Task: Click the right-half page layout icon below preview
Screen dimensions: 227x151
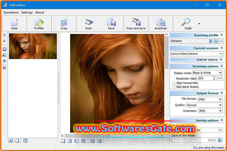Action: coord(70,141)
